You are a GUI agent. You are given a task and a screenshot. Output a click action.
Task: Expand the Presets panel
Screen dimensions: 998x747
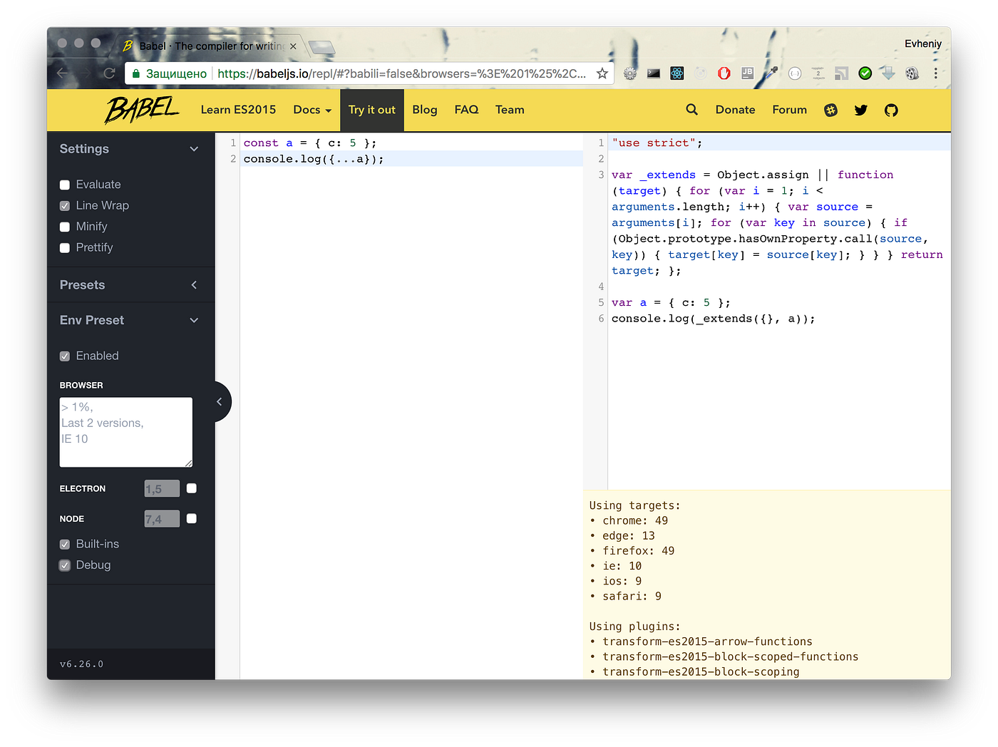(x=194, y=284)
